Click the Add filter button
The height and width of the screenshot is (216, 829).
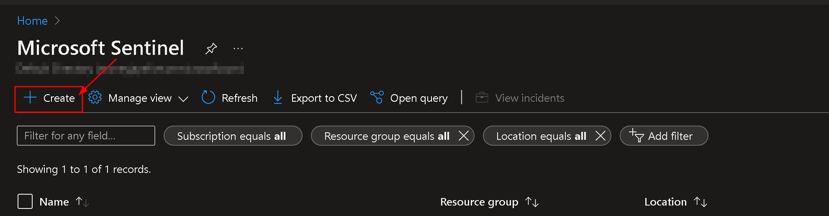pyautogui.click(x=663, y=136)
